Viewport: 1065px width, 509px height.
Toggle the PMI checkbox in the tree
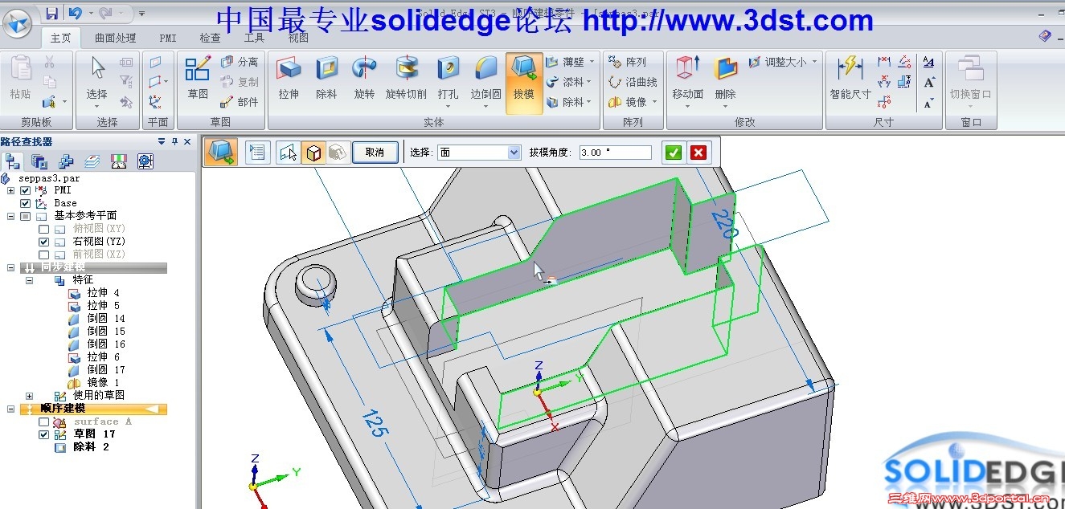pyautogui.click(x=25, y=191)
